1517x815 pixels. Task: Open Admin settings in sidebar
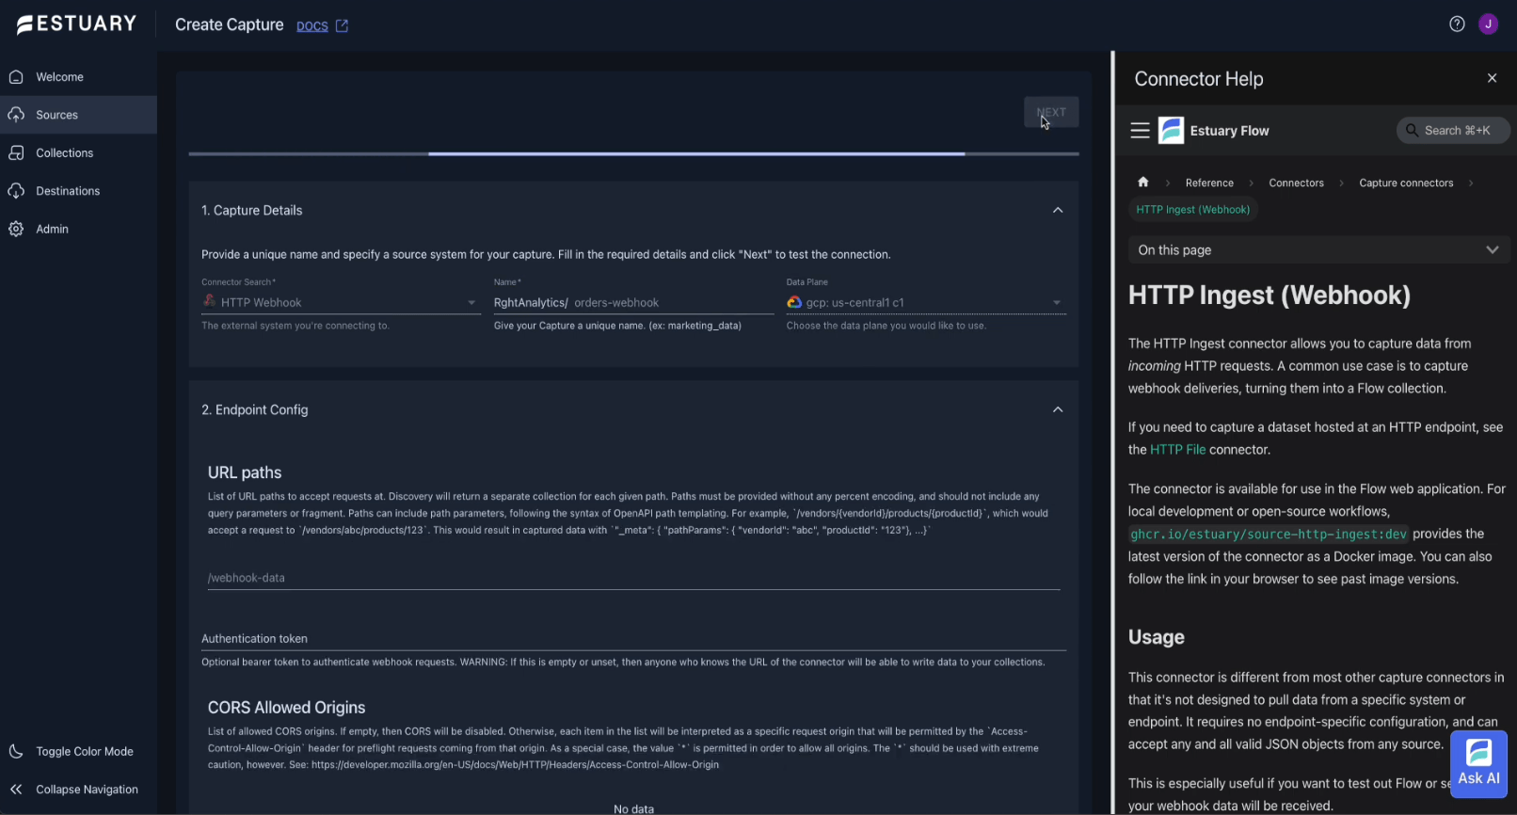[78, 229]
